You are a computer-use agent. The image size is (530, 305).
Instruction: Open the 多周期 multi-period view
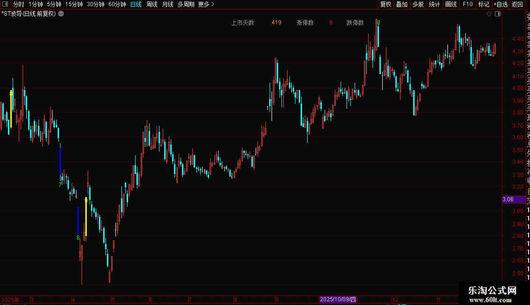pyautogui.click(x=186, y=4)
